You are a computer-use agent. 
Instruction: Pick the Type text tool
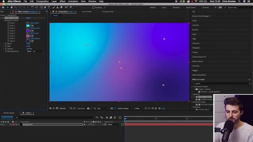(x=49, y=7)
